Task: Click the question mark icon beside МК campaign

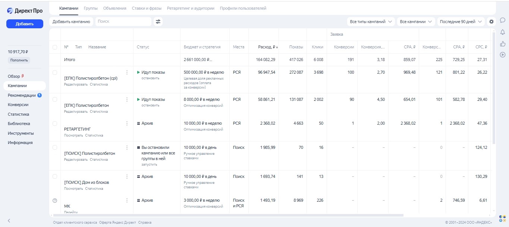Action: [x=55, y=201]
